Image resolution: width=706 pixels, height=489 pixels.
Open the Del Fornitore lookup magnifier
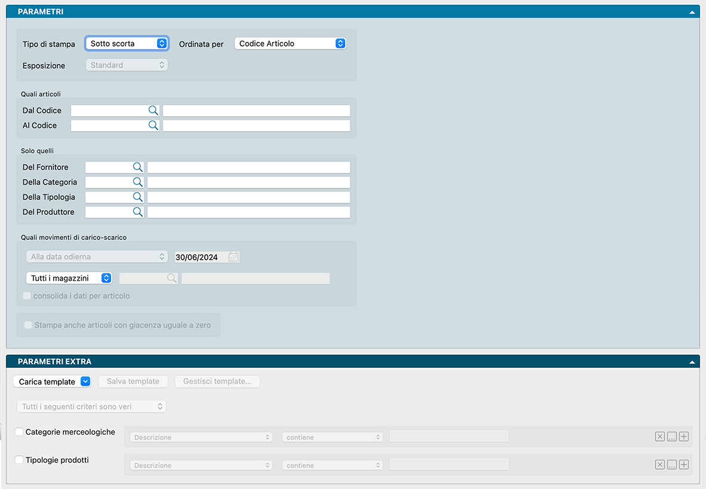(x=137, y=167)
